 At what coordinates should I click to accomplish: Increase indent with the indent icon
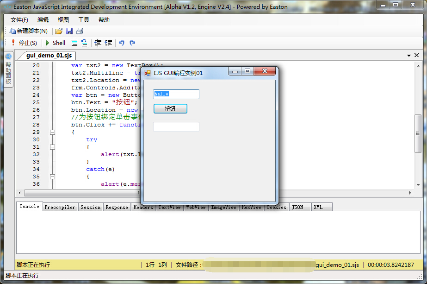click(108, 43)
